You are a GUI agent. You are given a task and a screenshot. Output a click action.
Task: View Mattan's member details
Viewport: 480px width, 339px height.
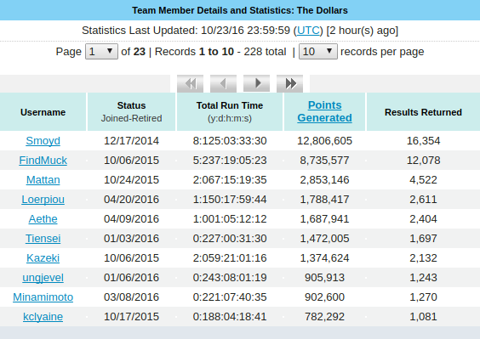43,180
